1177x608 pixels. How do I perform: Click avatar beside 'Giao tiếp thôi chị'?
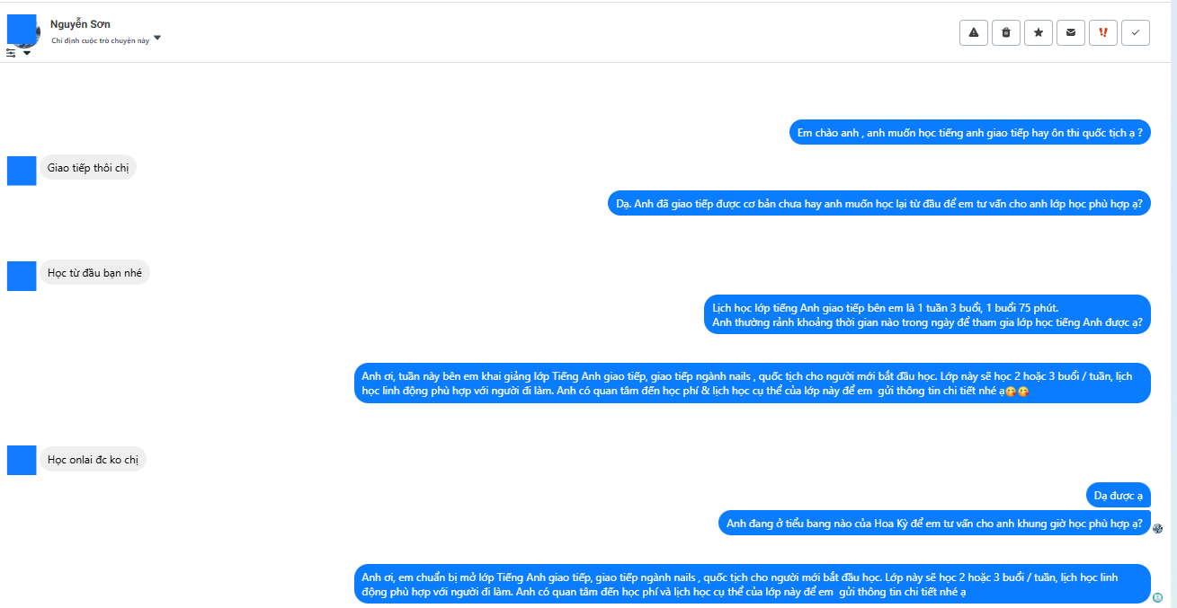[22, 171]
